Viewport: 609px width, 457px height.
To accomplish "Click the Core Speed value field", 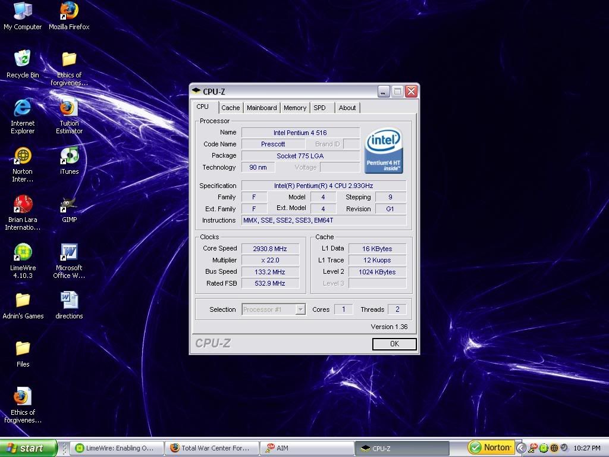I will point(269,249).
